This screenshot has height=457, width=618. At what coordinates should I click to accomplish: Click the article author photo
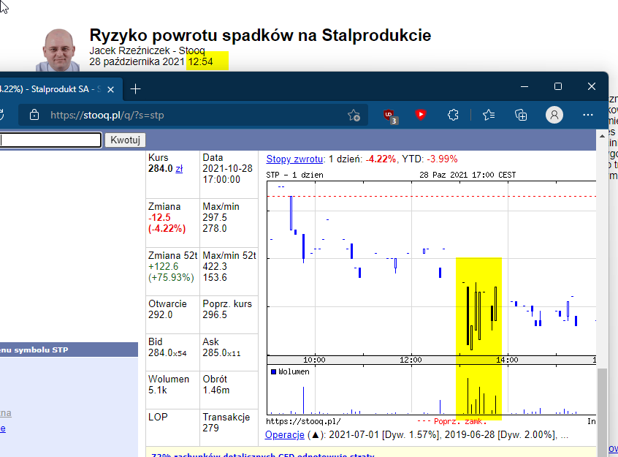tap(58, 50)
